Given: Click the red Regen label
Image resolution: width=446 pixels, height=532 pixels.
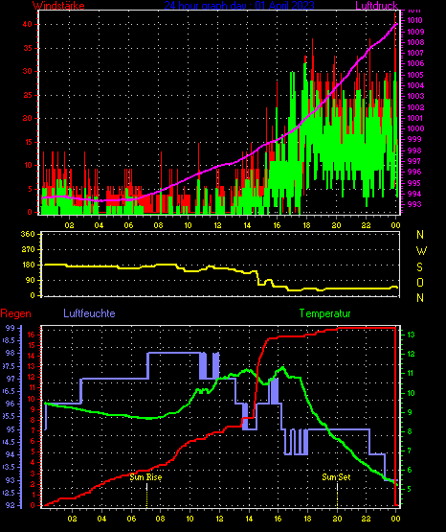Looking at the screenshot, I should click(x=15, y=313).
